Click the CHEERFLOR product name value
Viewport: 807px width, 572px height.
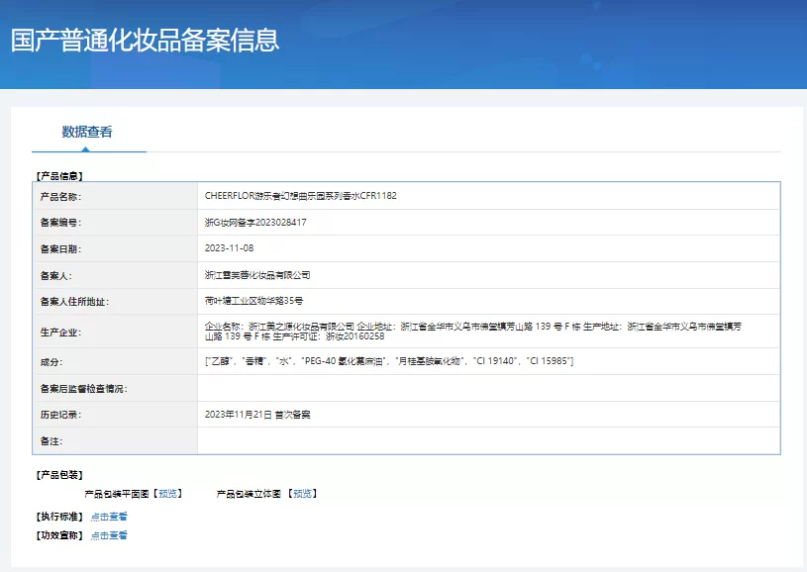point(300,196)
